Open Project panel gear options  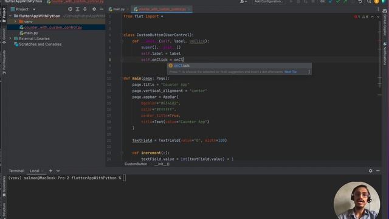[94, 9]
